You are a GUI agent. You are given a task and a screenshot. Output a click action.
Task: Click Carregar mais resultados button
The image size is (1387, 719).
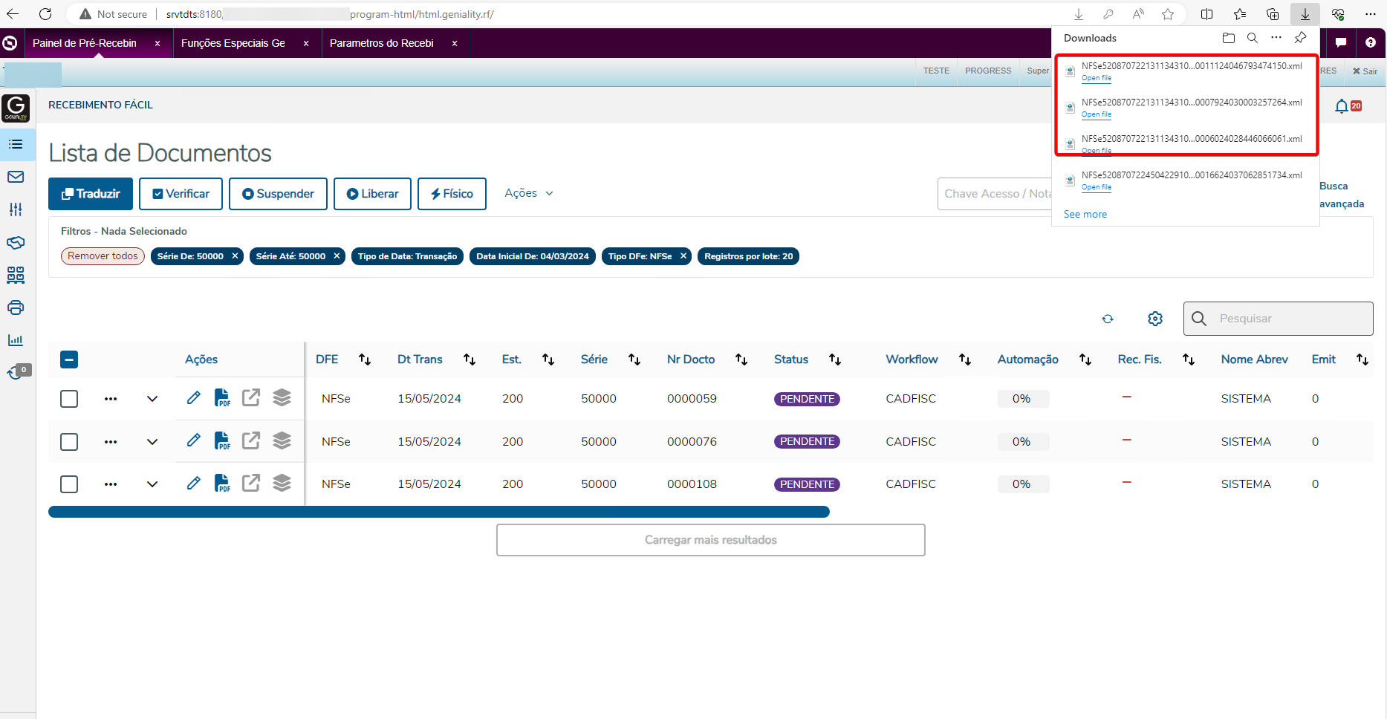pyautogui.click(x=711, y=540)
